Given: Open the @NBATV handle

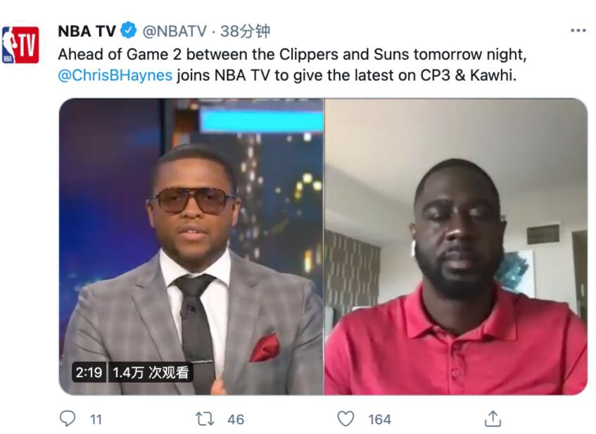Looking at the screenshot, I should tap(175, 31).
